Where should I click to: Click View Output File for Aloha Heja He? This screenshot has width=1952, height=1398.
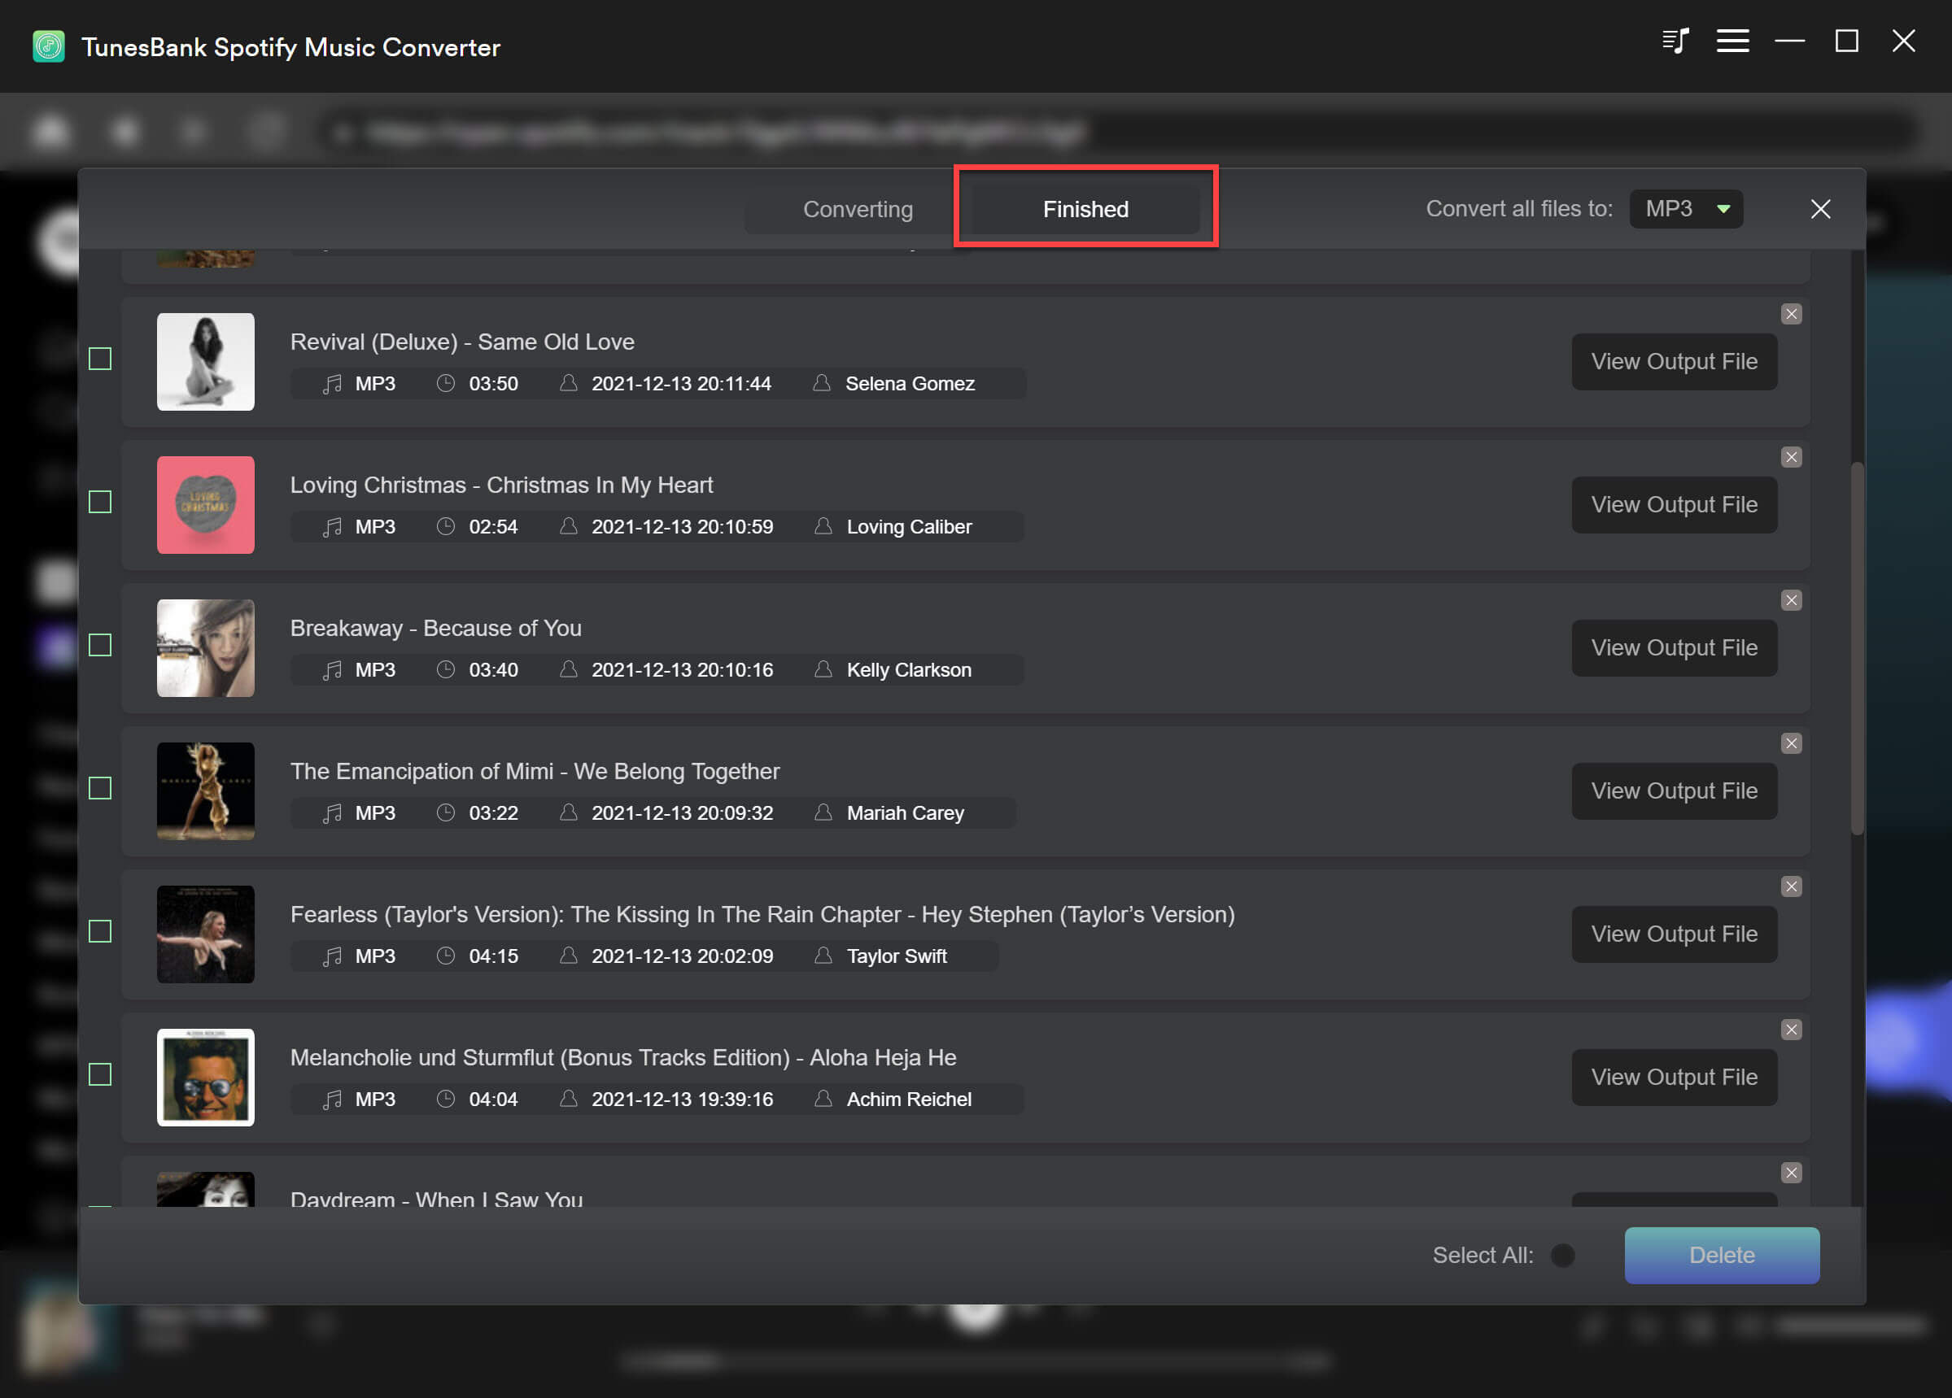click(x=1675, y=1076)
